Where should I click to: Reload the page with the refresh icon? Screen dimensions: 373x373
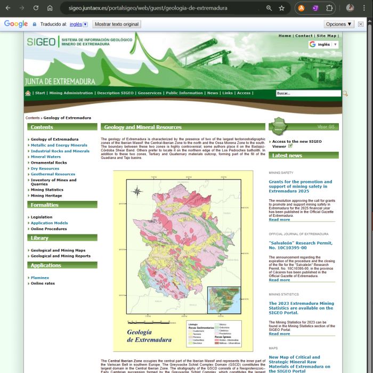pyautogui.click(x=36, y=8)
